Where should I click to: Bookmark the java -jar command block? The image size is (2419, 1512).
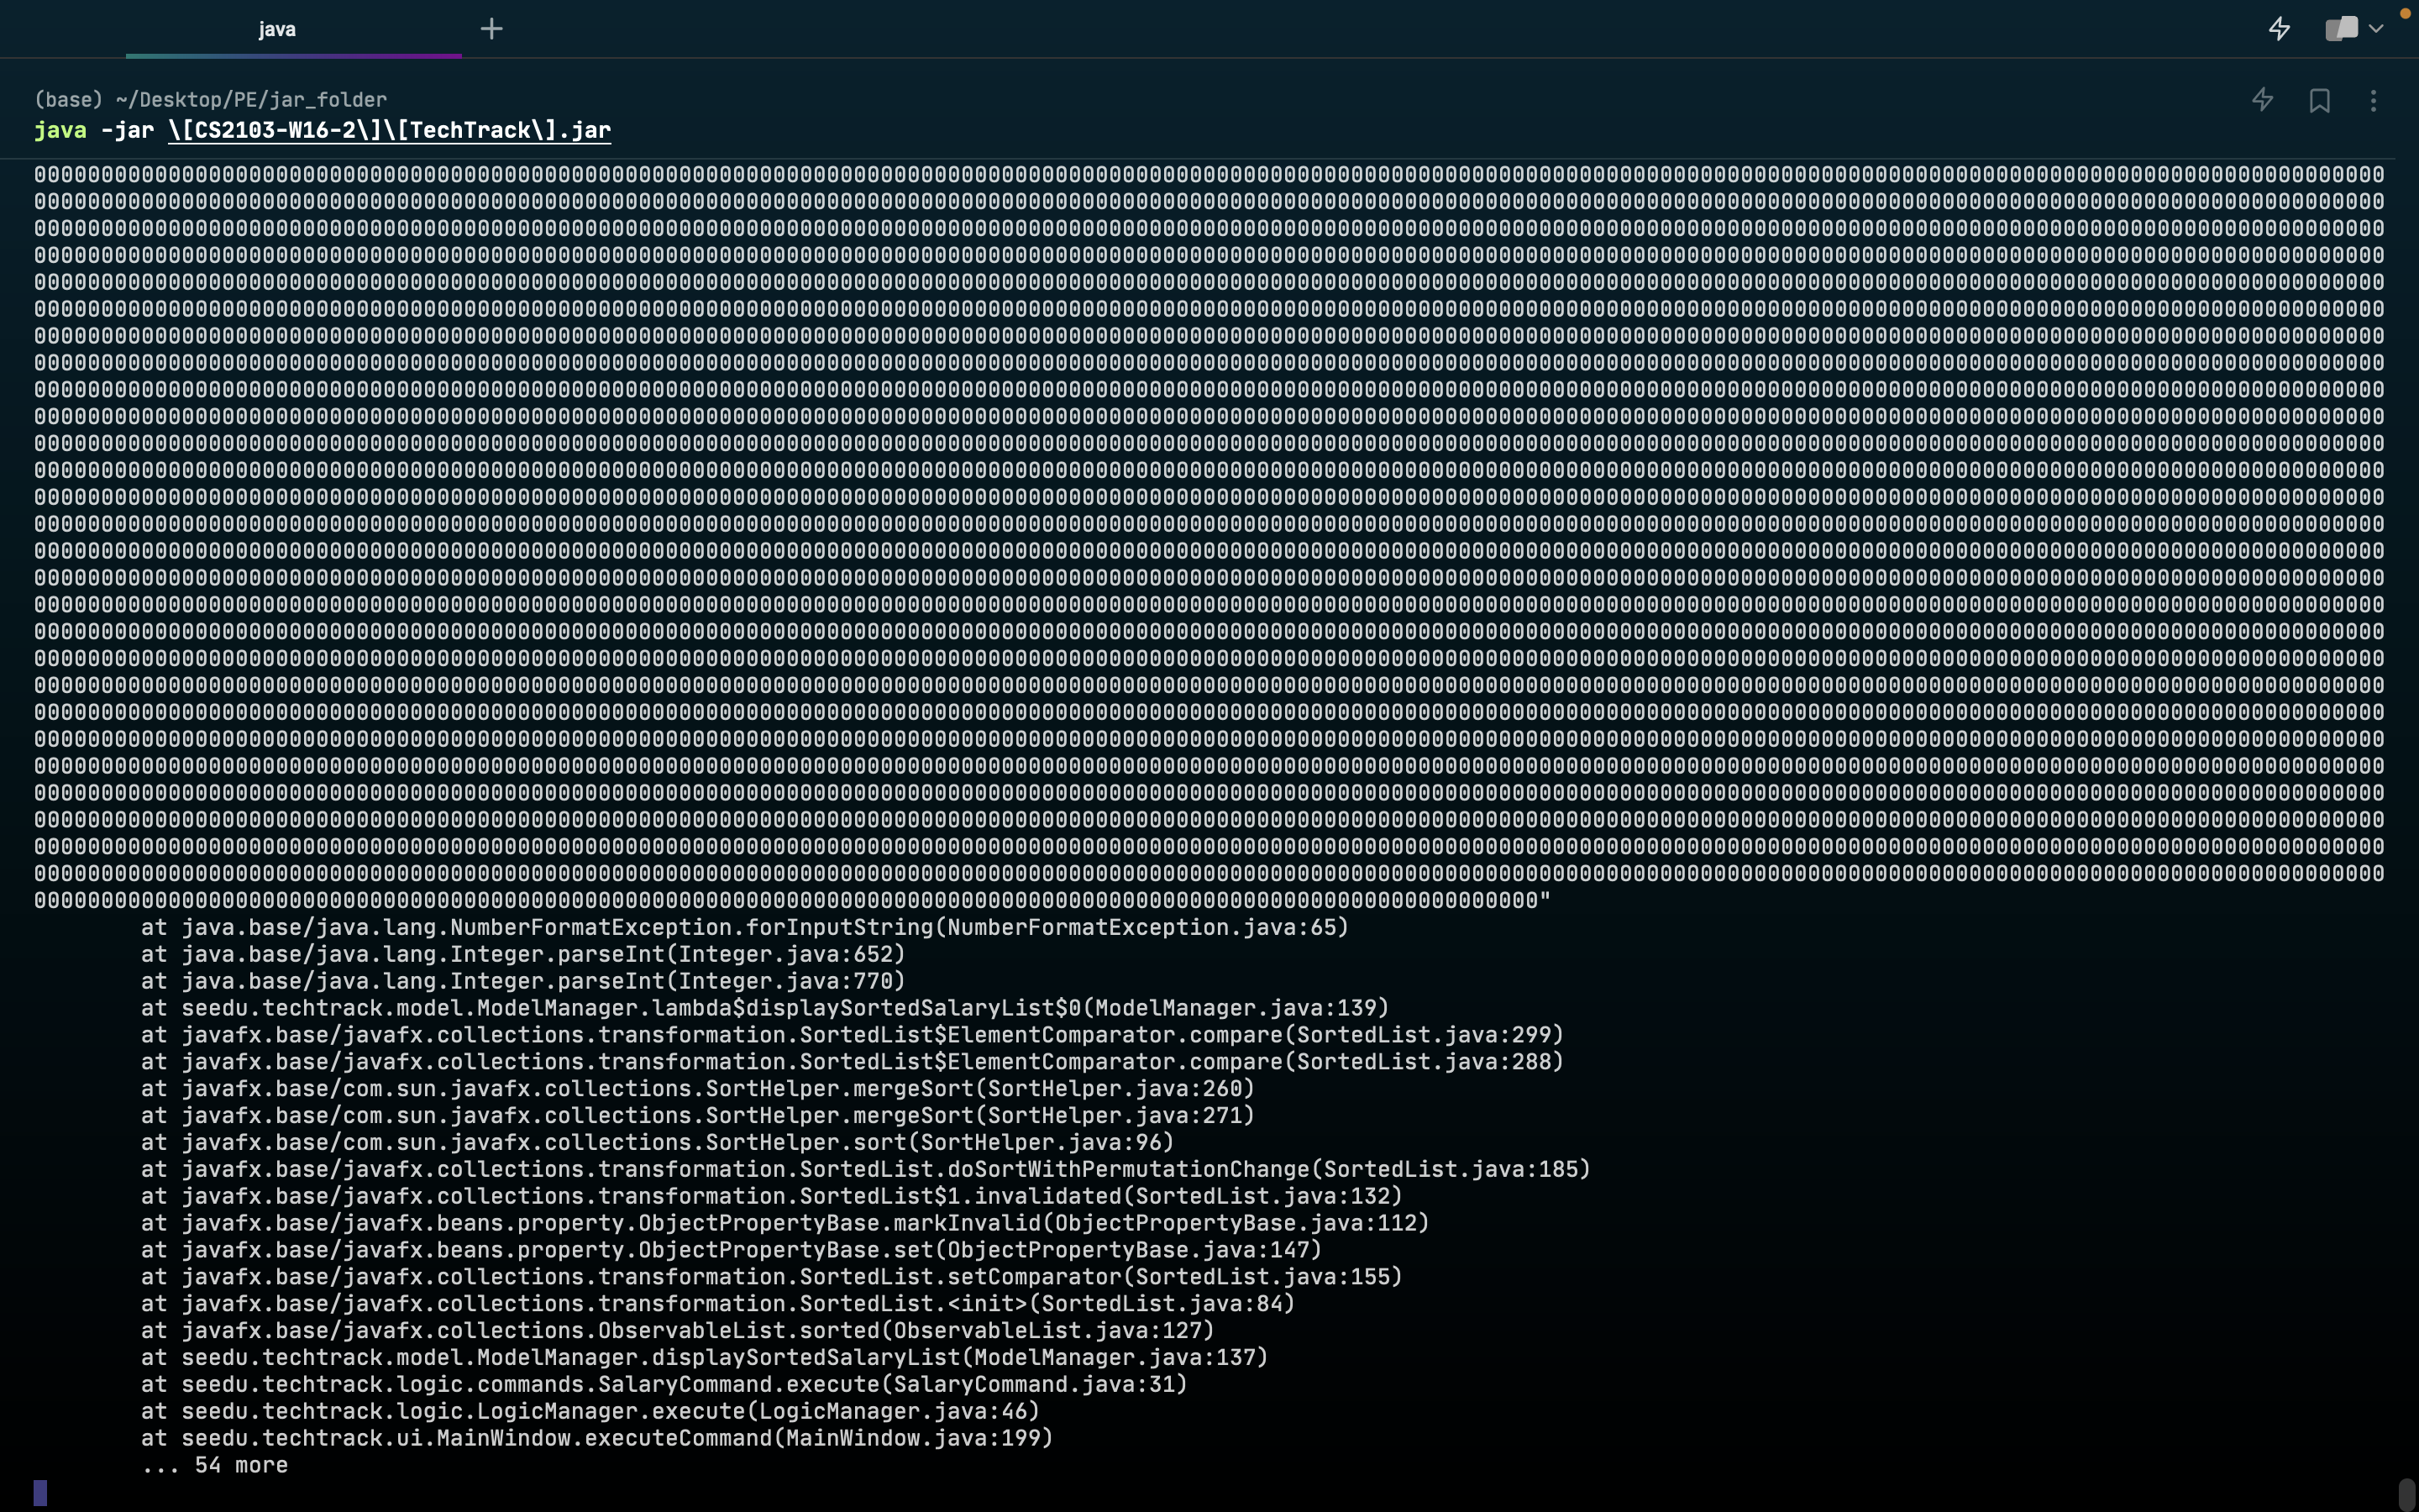tap(2319, 100)
